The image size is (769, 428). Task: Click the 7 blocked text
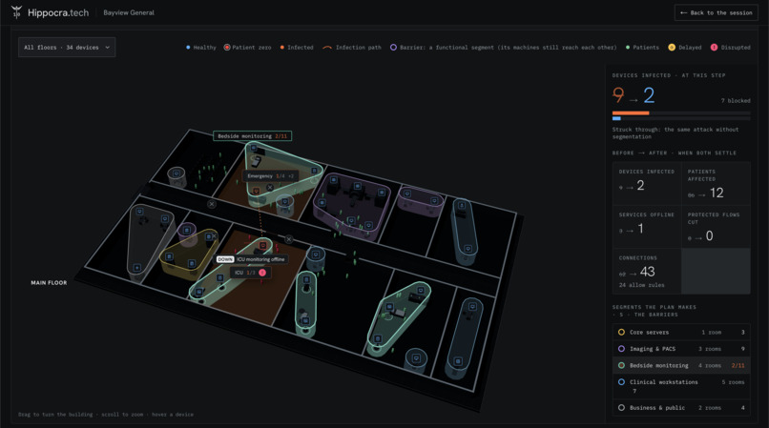pos(736,100)
